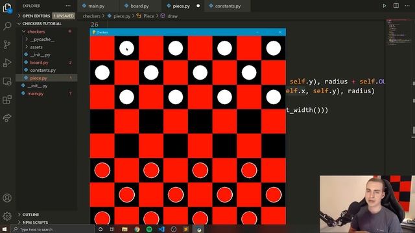
Task: Switch to Visual Studio Code on taskbar
Action: [x=161, y=229]
